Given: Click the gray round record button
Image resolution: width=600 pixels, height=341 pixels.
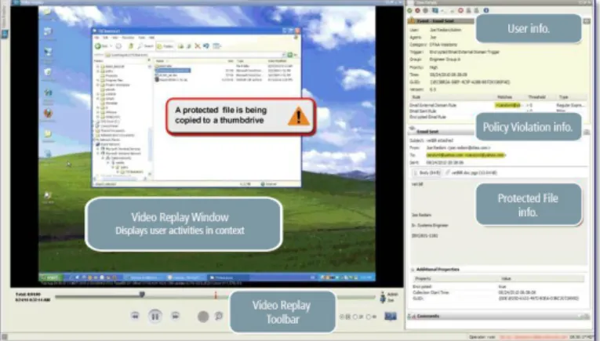Looking at the screenshot, I should click(203, 316).
